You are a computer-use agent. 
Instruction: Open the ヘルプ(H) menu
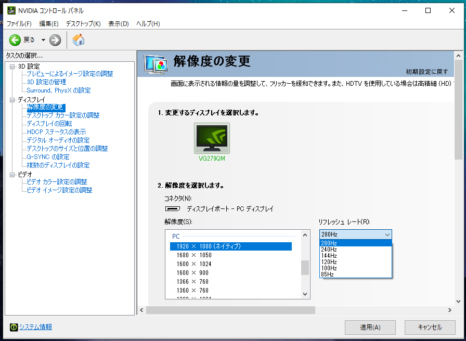click(x=148, y=24)
